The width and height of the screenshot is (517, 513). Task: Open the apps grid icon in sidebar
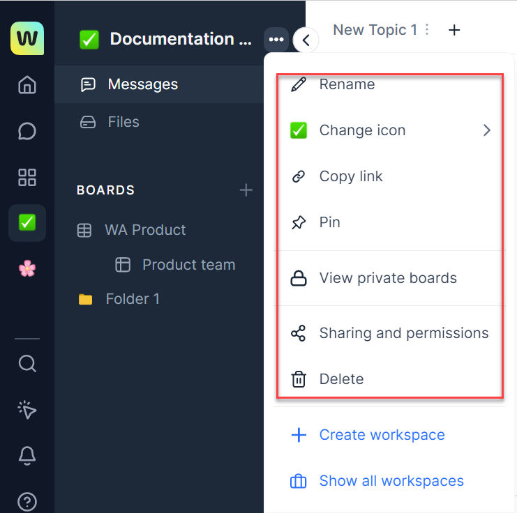click(27, 177)
